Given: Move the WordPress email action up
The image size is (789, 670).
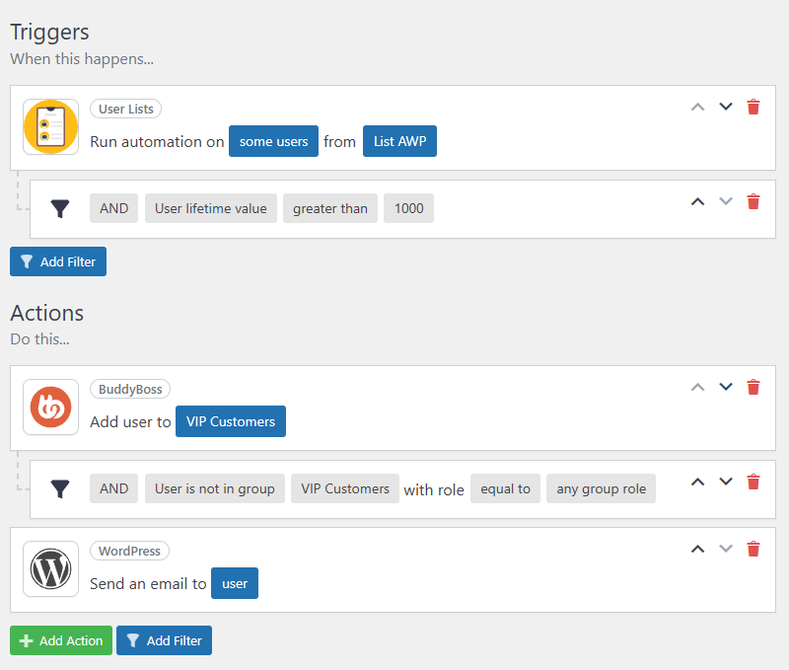Looking at the screenshot, I should tap(698, 549).
